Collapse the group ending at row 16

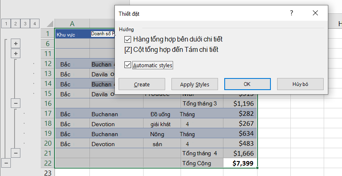pyautogui.click(x=16, y=103)
